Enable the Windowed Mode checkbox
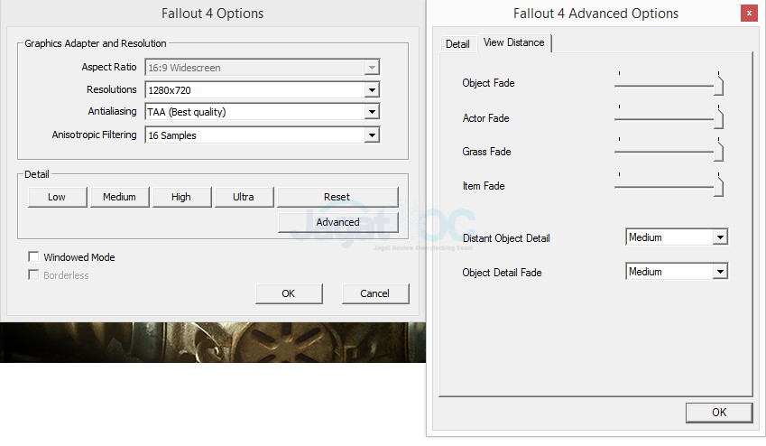766x446 pixels. [34, 257]
